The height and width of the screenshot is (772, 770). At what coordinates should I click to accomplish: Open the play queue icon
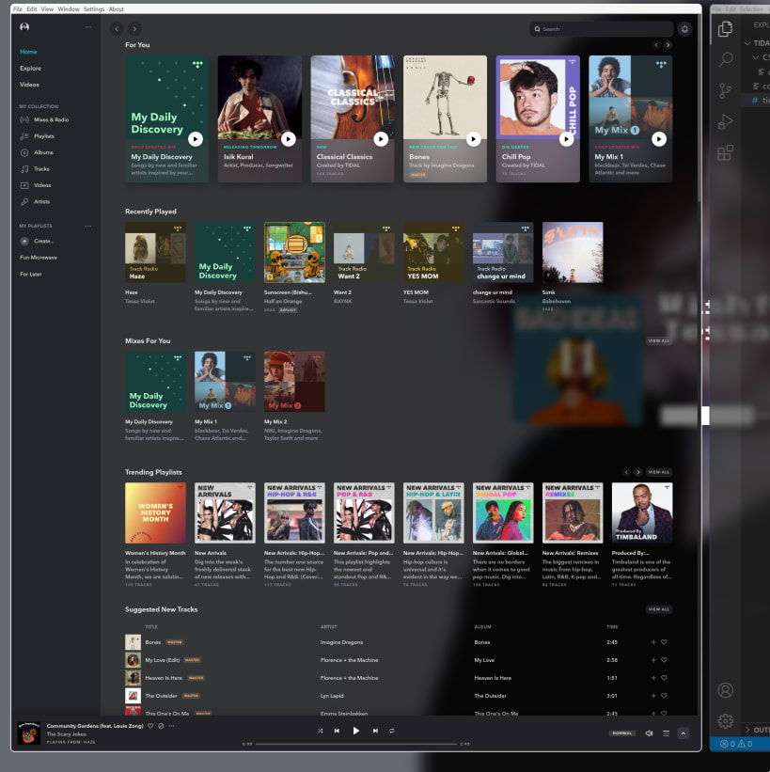coord(667,733)
